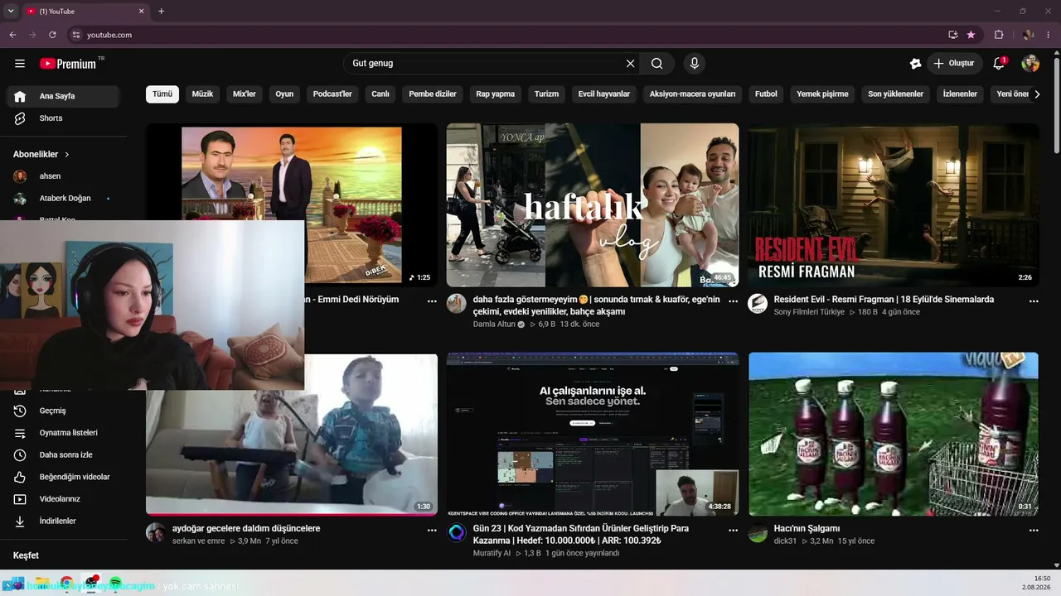This screenshot has width=1061, height=596.
Task: Show more category chips with right arrow
Action: pos(1037,94)
